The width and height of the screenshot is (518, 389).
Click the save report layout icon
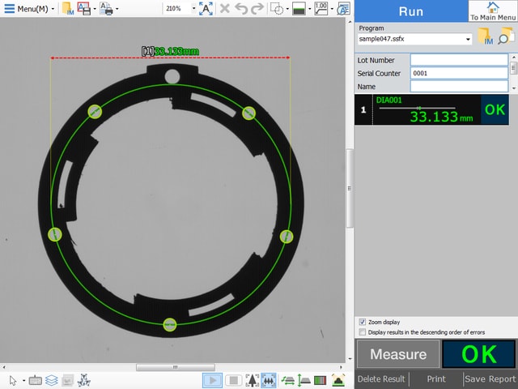(x=84, y=9)
